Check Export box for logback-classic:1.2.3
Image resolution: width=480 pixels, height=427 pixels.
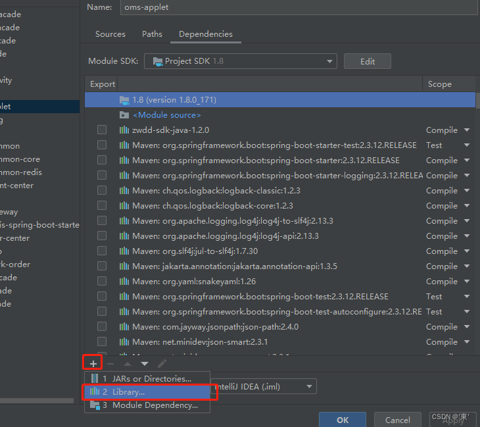coord(102,190)
